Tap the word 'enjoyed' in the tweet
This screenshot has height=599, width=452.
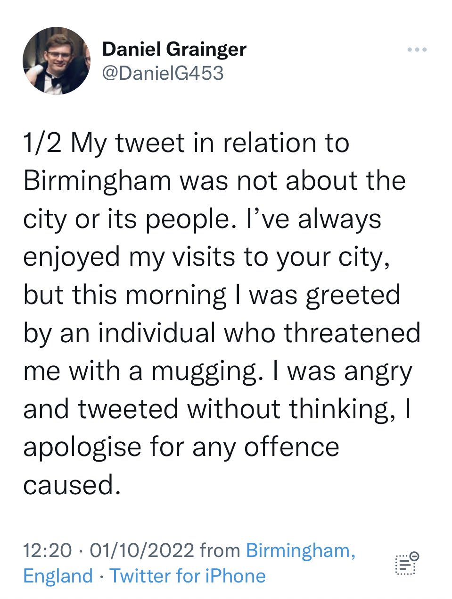coord(72,257)
